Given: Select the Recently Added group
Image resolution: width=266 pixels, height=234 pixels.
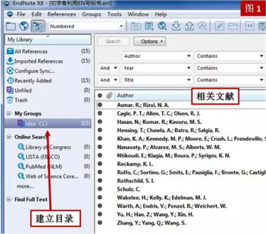Looking at the screenshot, I should point(48,80).
